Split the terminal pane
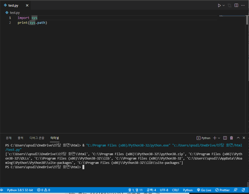 click(x=225, y=138)
